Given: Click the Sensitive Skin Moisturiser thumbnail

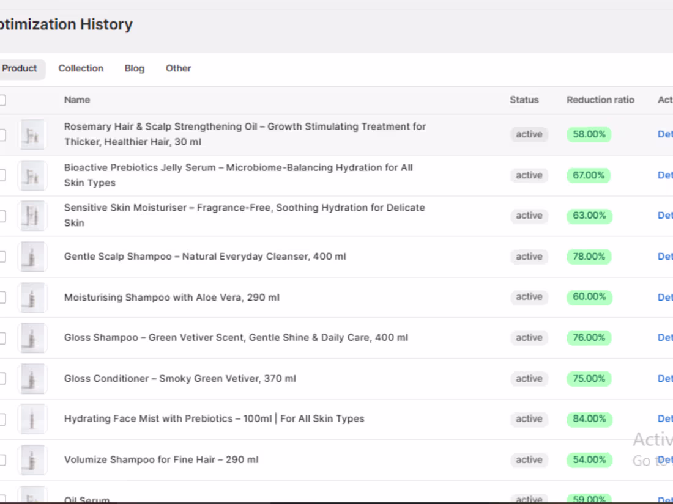Looking at the screenshot, I should (x=33, y=216).
